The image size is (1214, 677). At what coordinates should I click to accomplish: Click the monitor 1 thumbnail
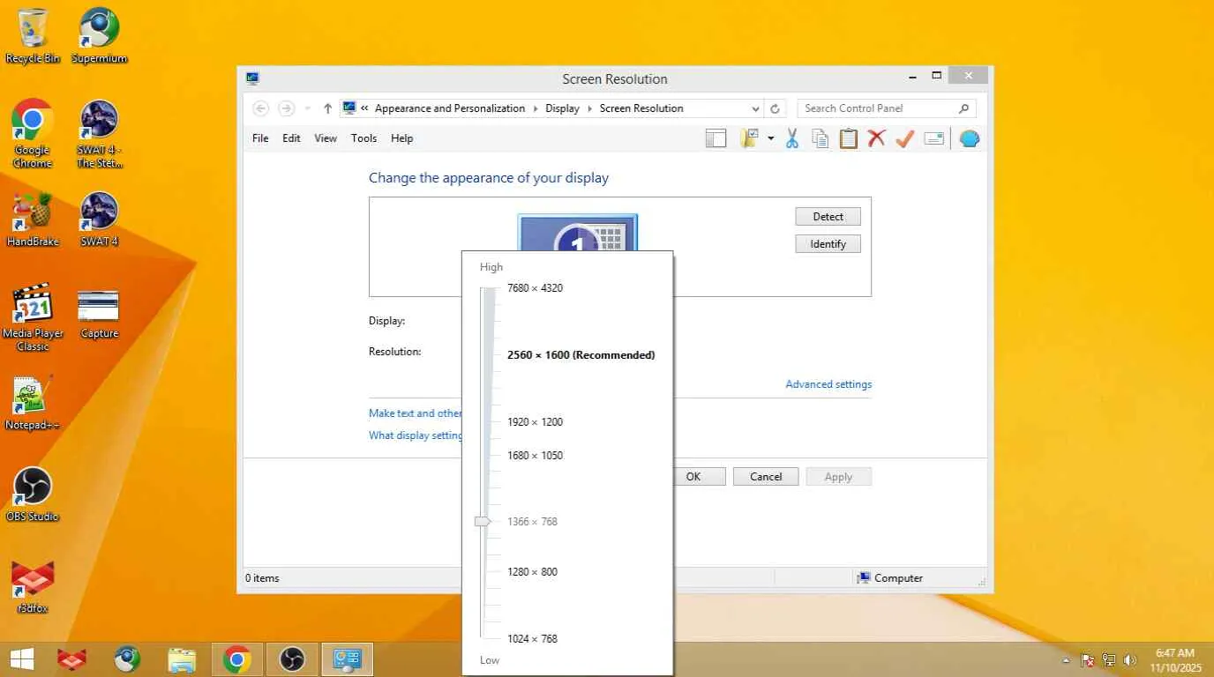577,232
